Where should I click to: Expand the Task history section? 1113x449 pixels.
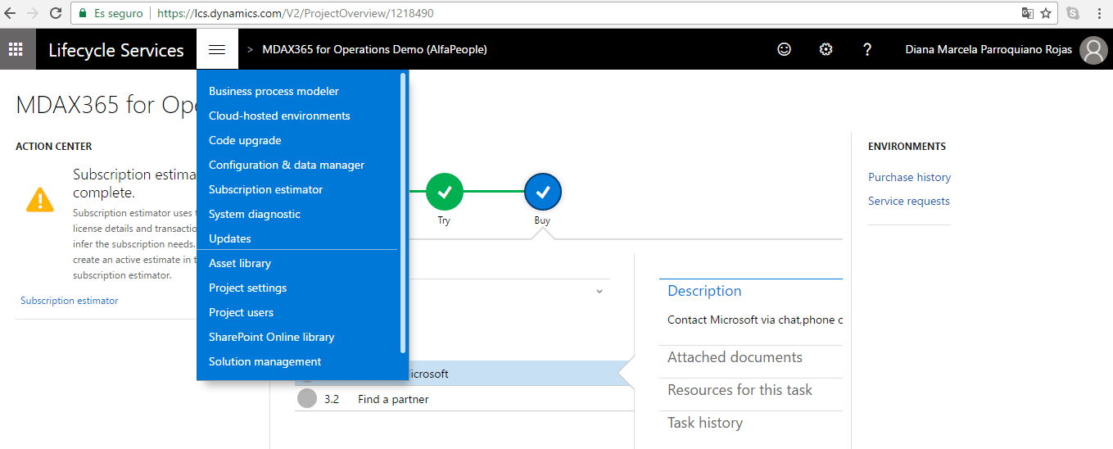[705, 423]
